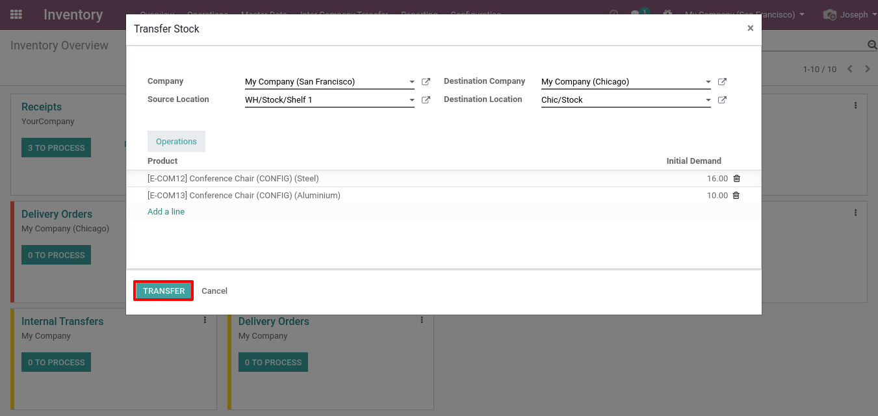
Task: Switch to the Operations tab
Action: 176,142
